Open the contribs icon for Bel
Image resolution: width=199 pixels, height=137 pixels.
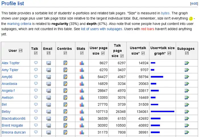pyautogui.click(x=65, y=104)
